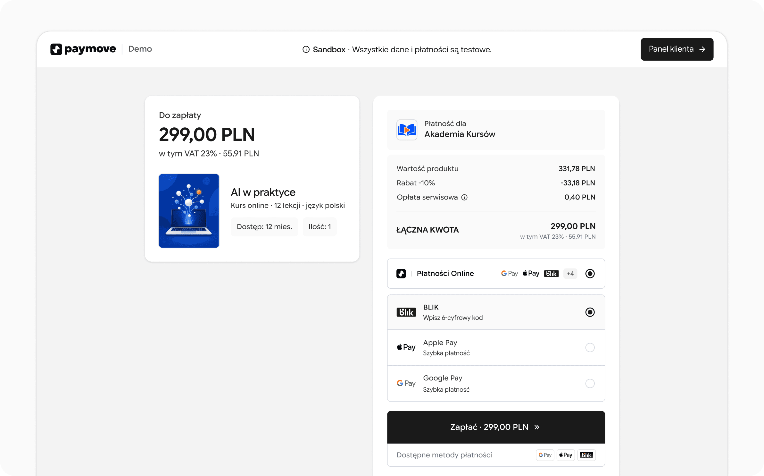Choose the Apple Pay radio button

[590, 348]
